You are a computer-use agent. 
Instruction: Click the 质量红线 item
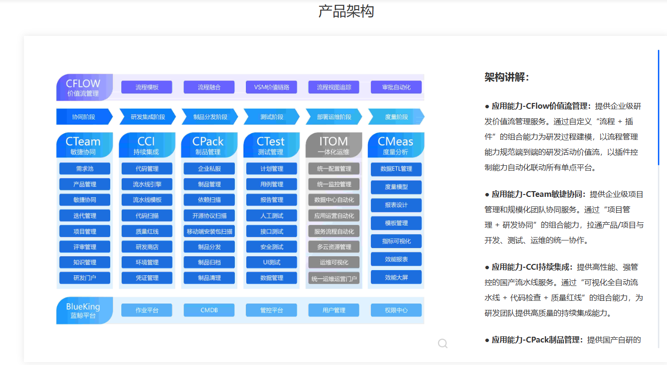[147, 231]
